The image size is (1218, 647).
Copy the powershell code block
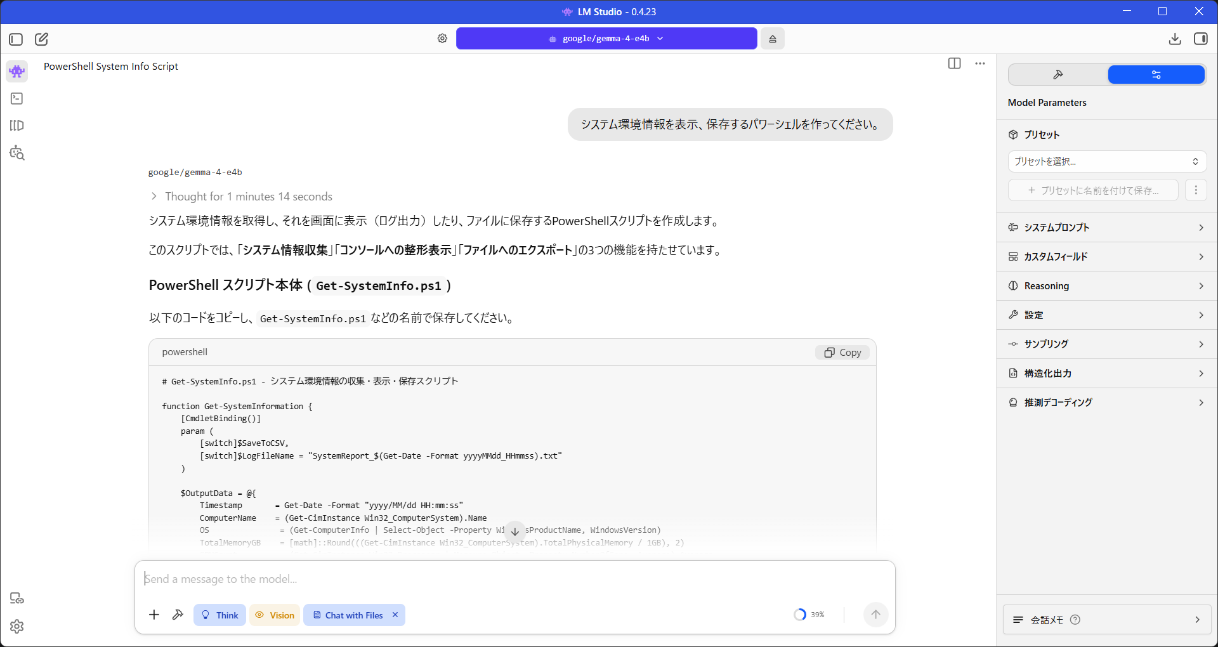(x=842, y=353)
